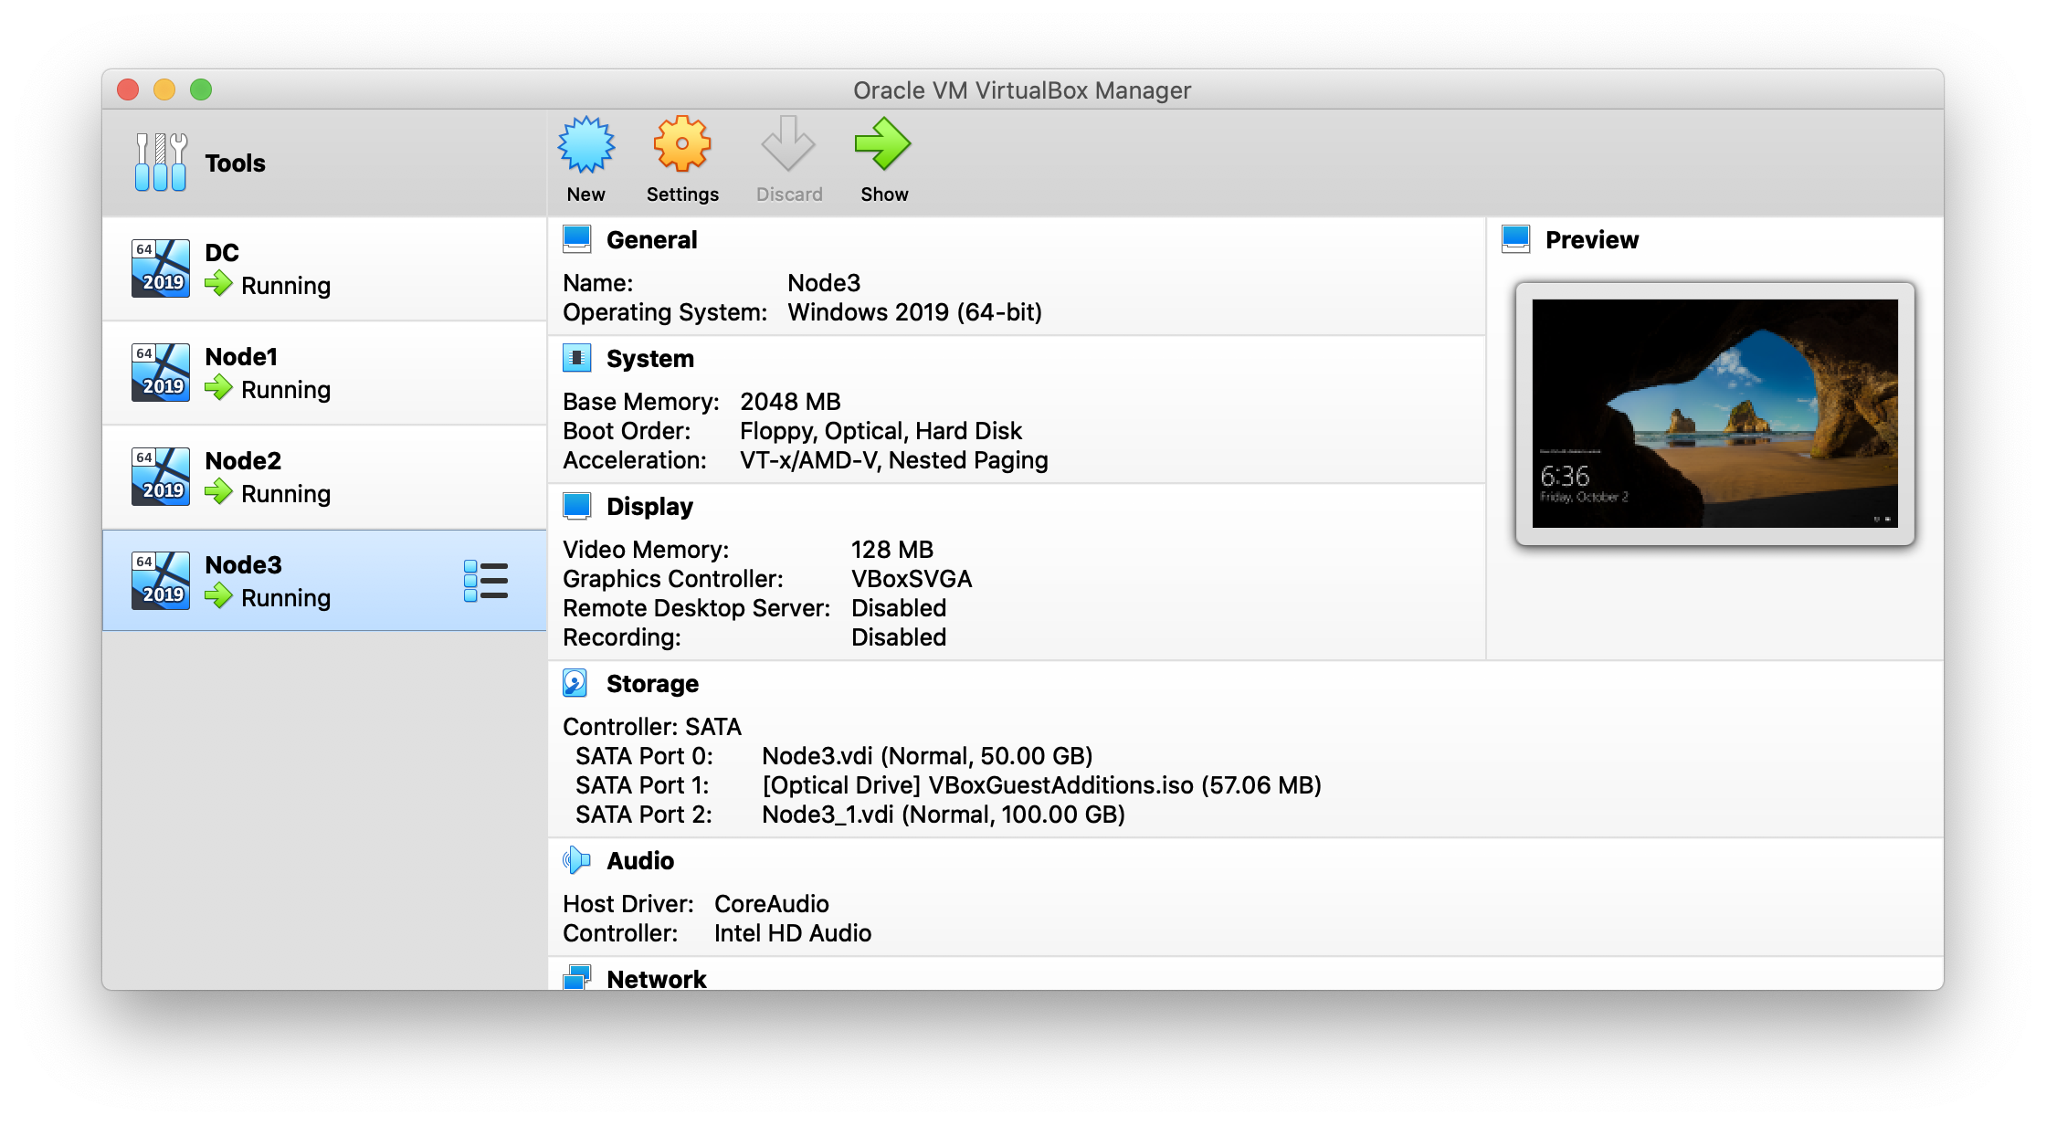Click the System section heading
2046x1125 pixels.
point(649,359)
